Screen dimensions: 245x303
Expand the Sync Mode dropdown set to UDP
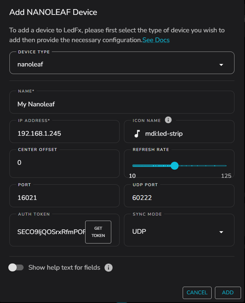(x=179, y=230)
